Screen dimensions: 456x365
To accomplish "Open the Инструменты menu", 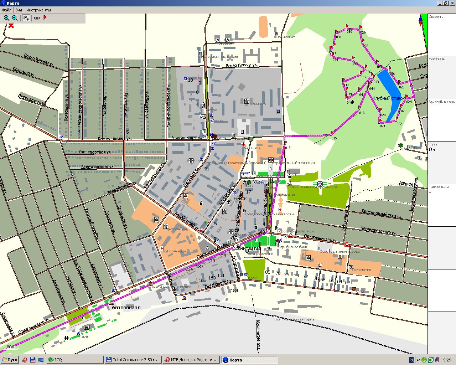I will (x=38, y=10).
